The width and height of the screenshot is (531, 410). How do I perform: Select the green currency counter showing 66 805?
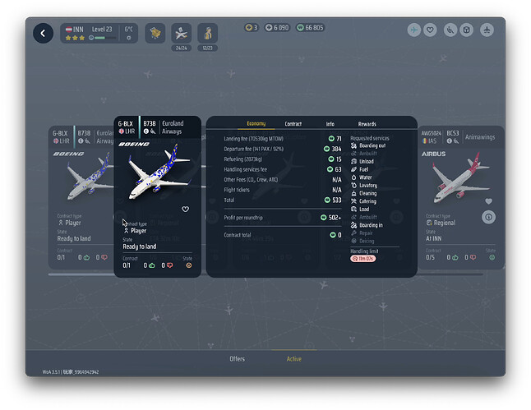[310, 27]
